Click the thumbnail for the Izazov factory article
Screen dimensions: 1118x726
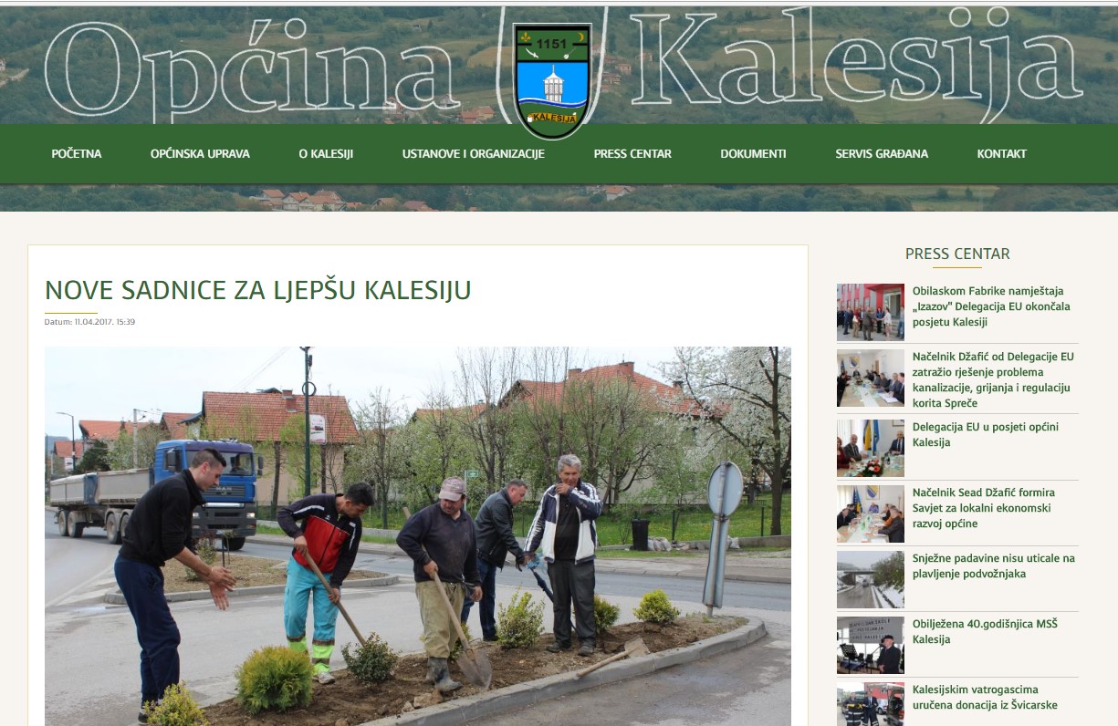click(870, 312)
